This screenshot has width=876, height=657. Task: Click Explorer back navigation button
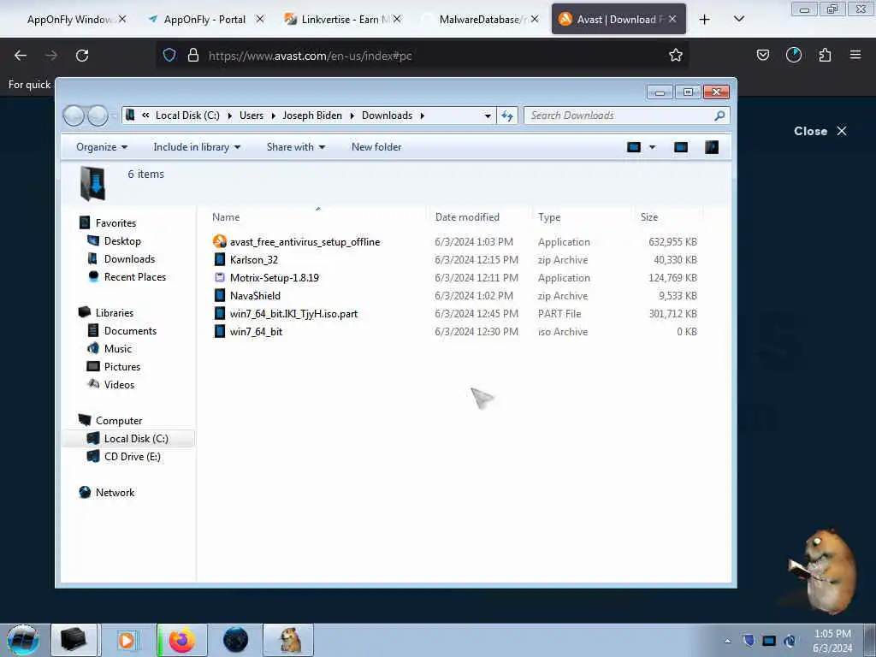point(74,115)
